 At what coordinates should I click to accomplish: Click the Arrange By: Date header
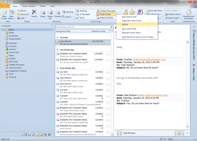[73, 31]
